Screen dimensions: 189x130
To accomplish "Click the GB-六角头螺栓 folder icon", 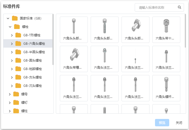I will (18, 44).
